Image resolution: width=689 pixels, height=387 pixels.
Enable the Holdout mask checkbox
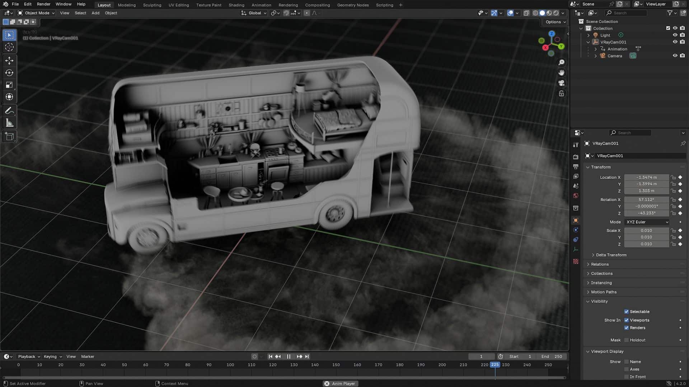[627, 340]
